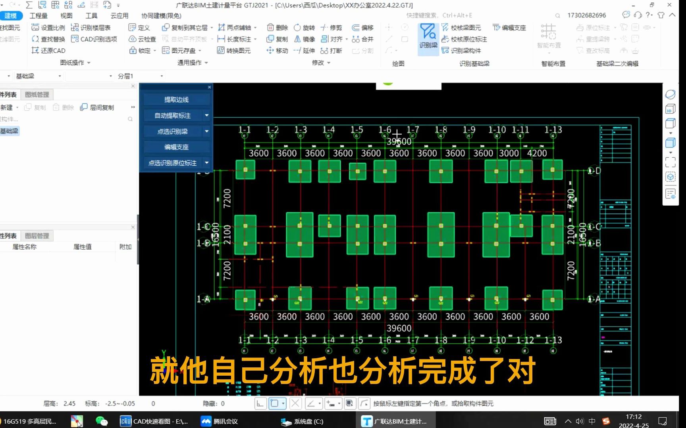This screenshot has width=686, height=428.
Task: Expand 自动提取标注 arrow in floating panel
Action: click(206, 115)
